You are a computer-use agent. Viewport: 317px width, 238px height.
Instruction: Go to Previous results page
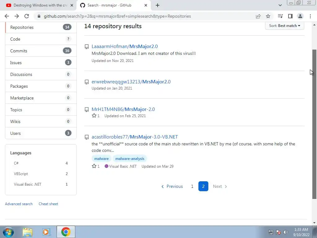click(x=172, y=186)
